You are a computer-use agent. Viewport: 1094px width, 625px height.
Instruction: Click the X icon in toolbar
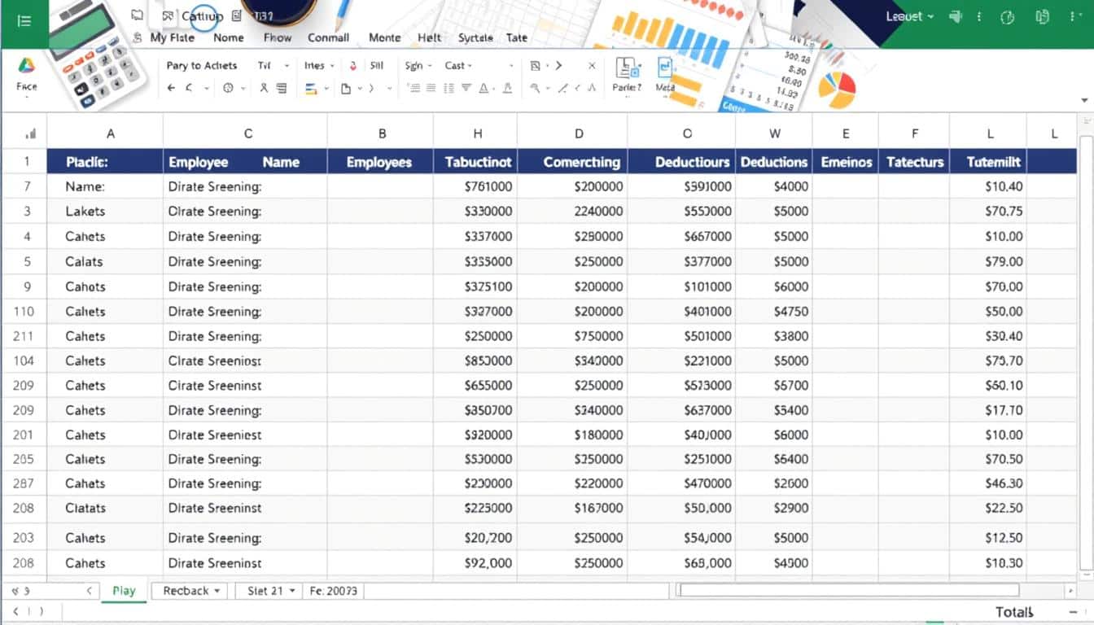click(x=592, y=66)
